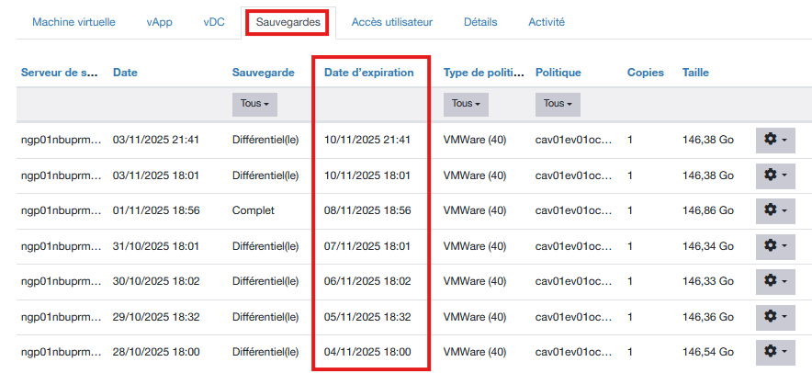Switch to the Machine virtuelle tab
The image size is (812, 373).
pyautogui.click(x=73, y=22)
